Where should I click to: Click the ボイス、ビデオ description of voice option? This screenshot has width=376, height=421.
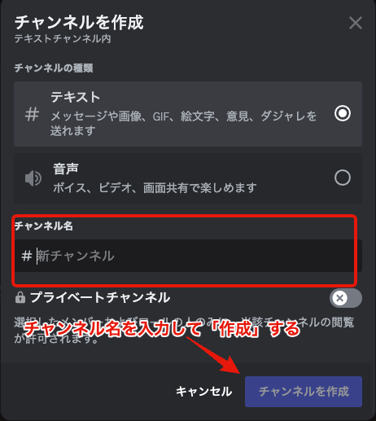pos(155,187)
